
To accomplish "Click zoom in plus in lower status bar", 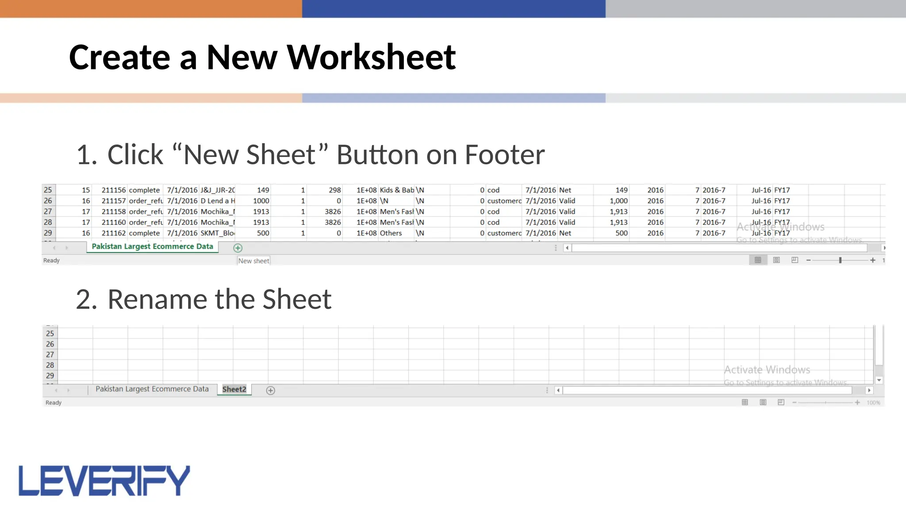I will 857,403.
